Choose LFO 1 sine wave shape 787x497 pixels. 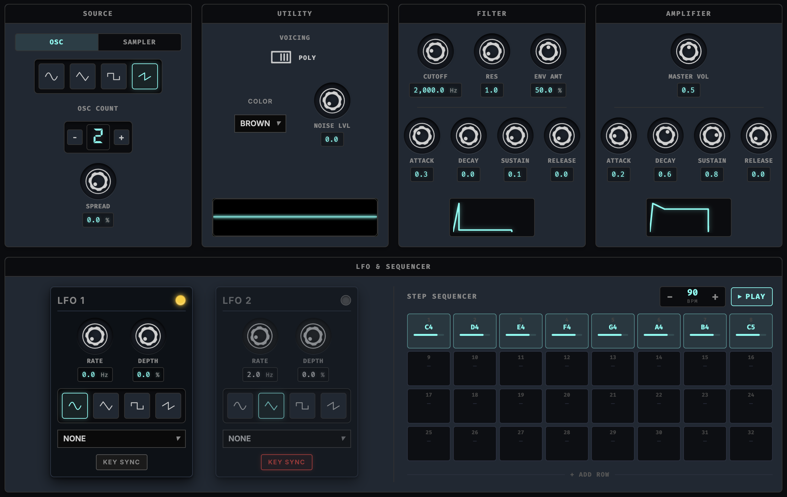click(75, 406)
